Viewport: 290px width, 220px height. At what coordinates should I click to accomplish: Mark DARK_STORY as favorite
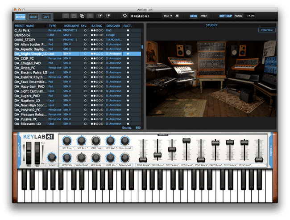(x=85, y=40)
